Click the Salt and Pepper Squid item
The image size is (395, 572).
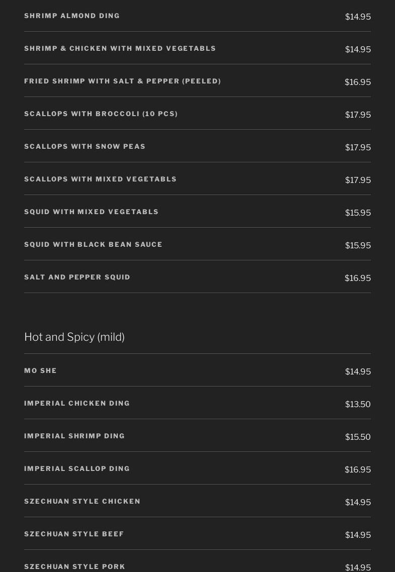coord(77,277)
